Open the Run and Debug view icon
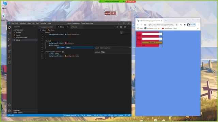This screenshot has width=218, height=122. pos(9,45)
